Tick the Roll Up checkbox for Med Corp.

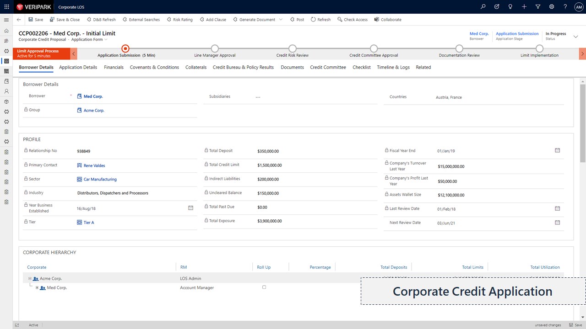click(x=264, y=287)
